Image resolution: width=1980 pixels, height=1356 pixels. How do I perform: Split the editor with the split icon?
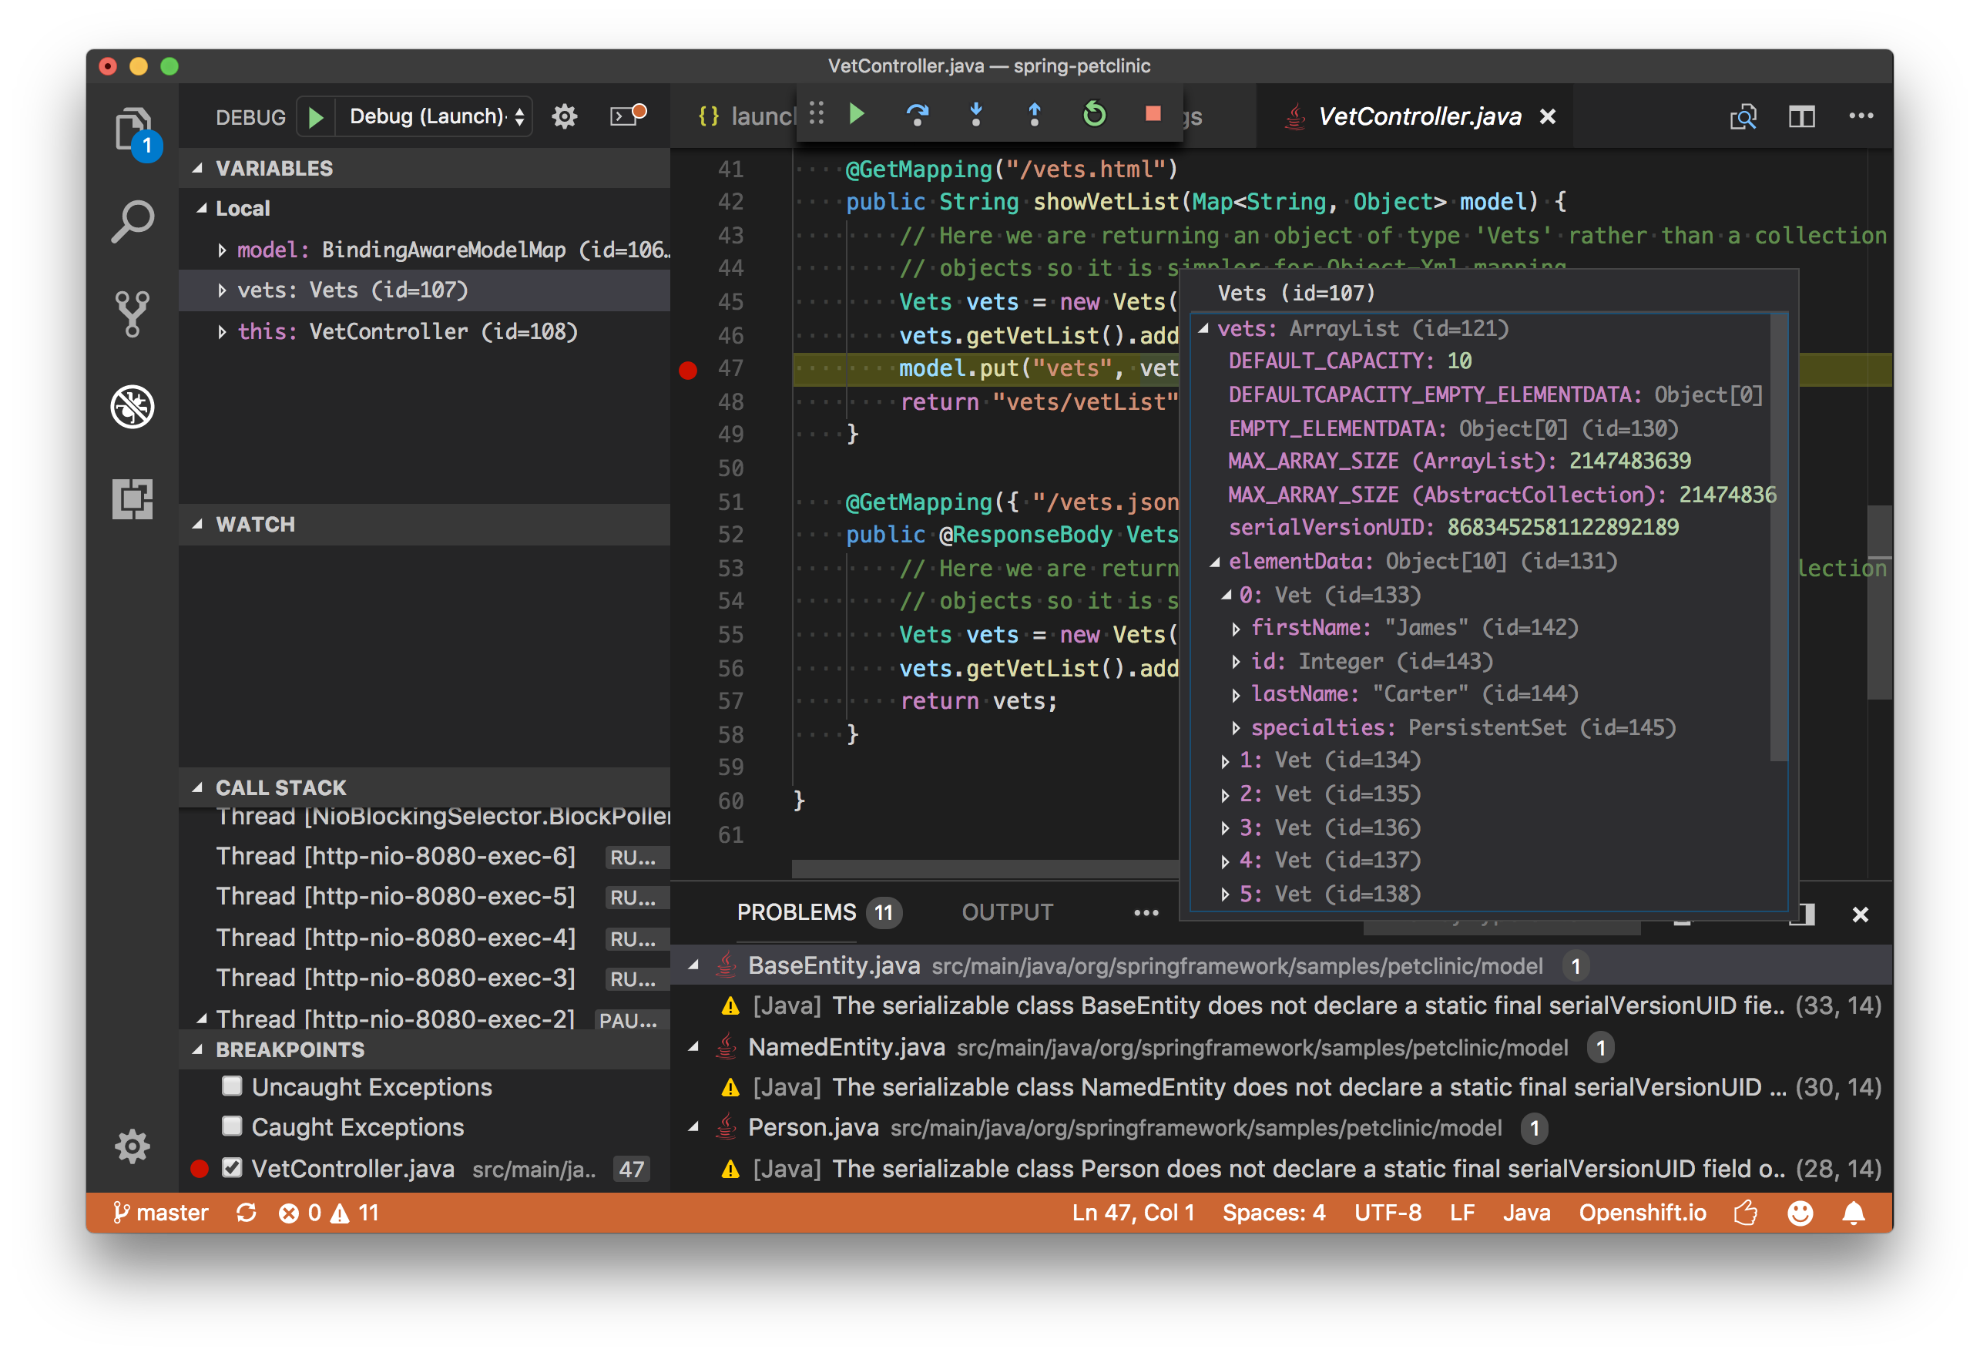click(1801, 116)
